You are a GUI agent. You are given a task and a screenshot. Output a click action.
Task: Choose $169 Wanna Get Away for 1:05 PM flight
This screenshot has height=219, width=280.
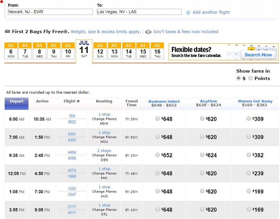[249, 191]
